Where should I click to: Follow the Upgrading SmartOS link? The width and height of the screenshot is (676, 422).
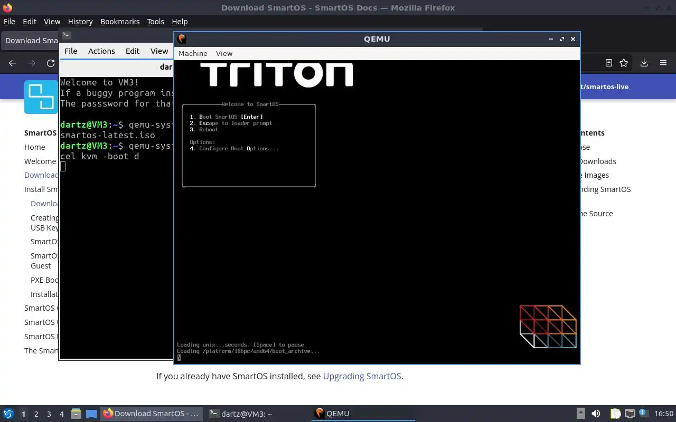tap(362, 376)
